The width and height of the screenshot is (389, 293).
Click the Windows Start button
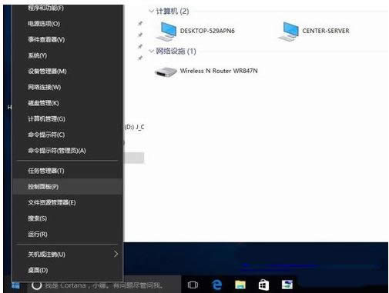point(15,286)
